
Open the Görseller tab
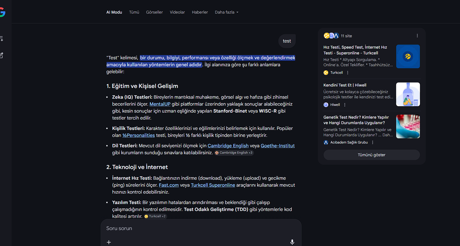(x=154, y=12)
